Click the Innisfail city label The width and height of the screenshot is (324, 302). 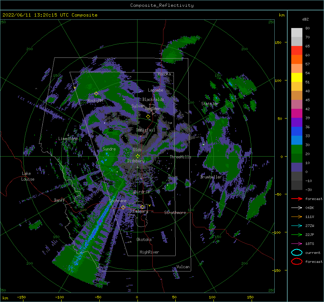145,130
